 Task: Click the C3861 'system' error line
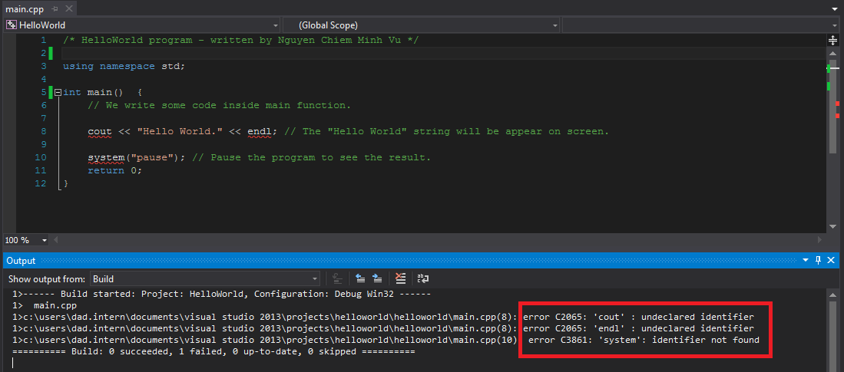tap(386, 341)
